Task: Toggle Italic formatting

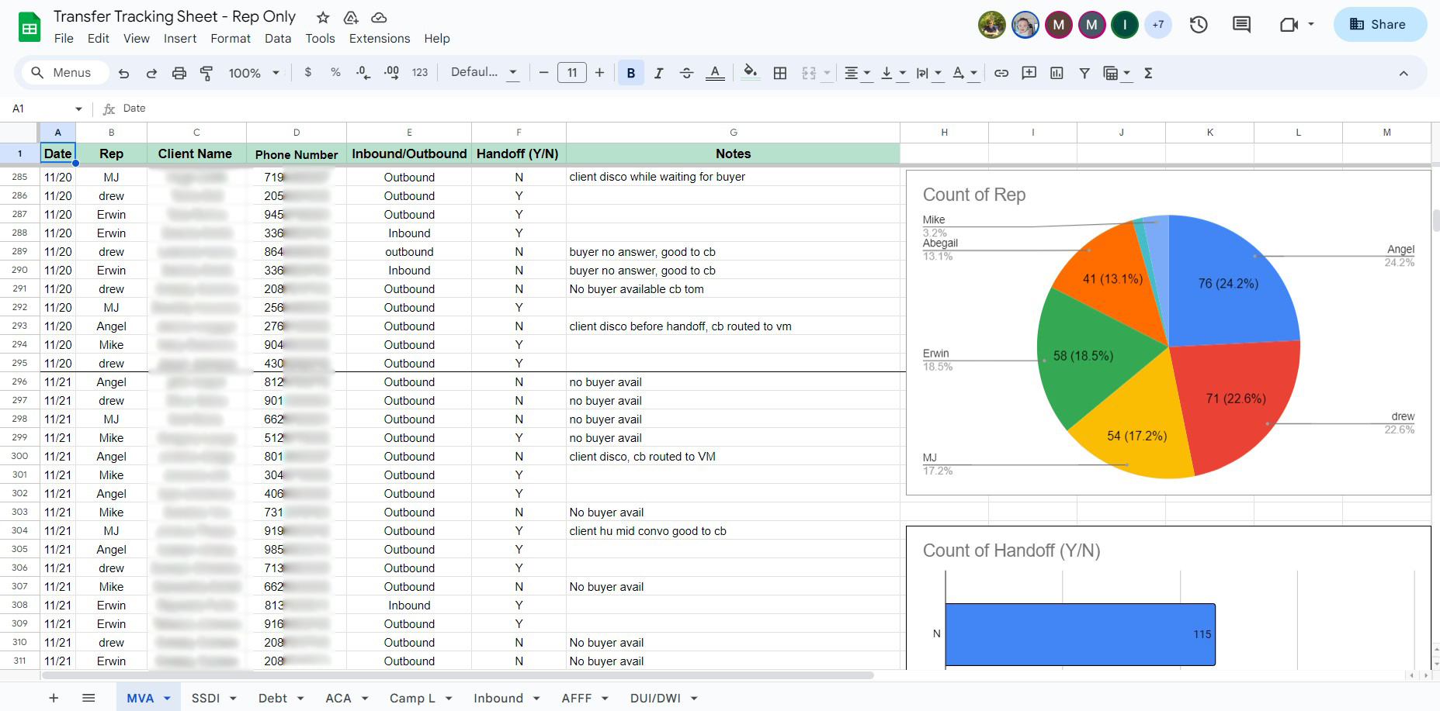Action: pyautogui.click(x=658, y=73)
